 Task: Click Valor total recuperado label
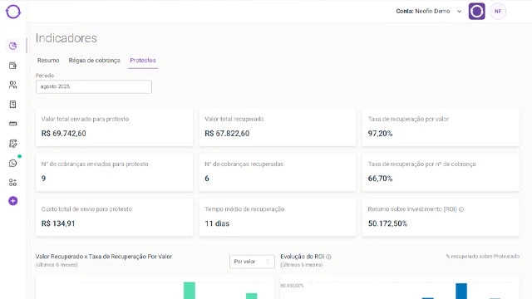pyautogui.click(x=234, y=119)
